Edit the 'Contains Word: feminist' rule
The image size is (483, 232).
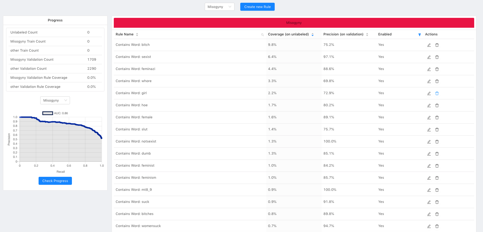click(x=429, y=166)
